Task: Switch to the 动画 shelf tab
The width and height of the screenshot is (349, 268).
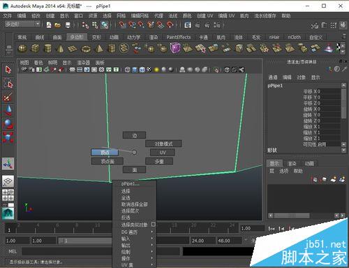Action: pos(114,37)
